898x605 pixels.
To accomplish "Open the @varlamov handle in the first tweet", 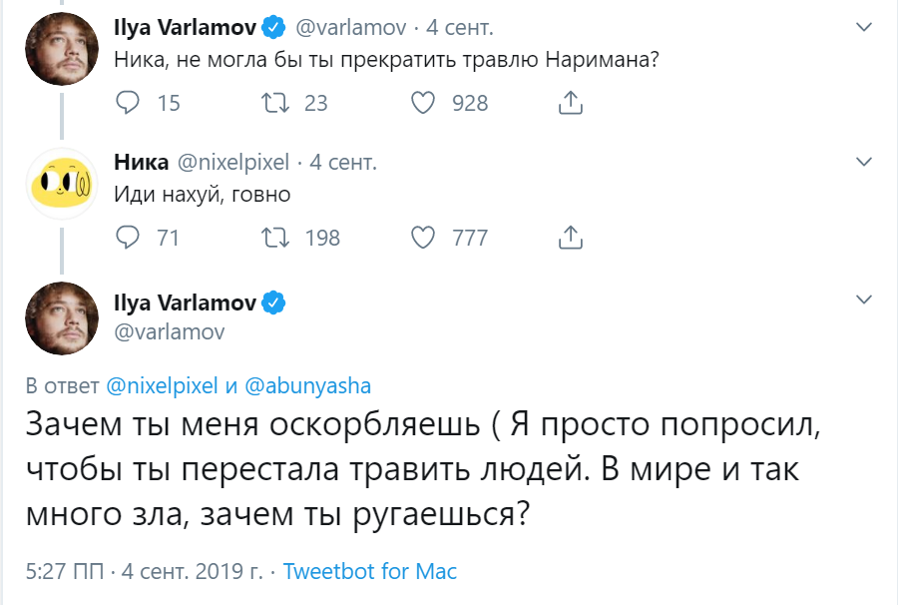I will point(350,28).
